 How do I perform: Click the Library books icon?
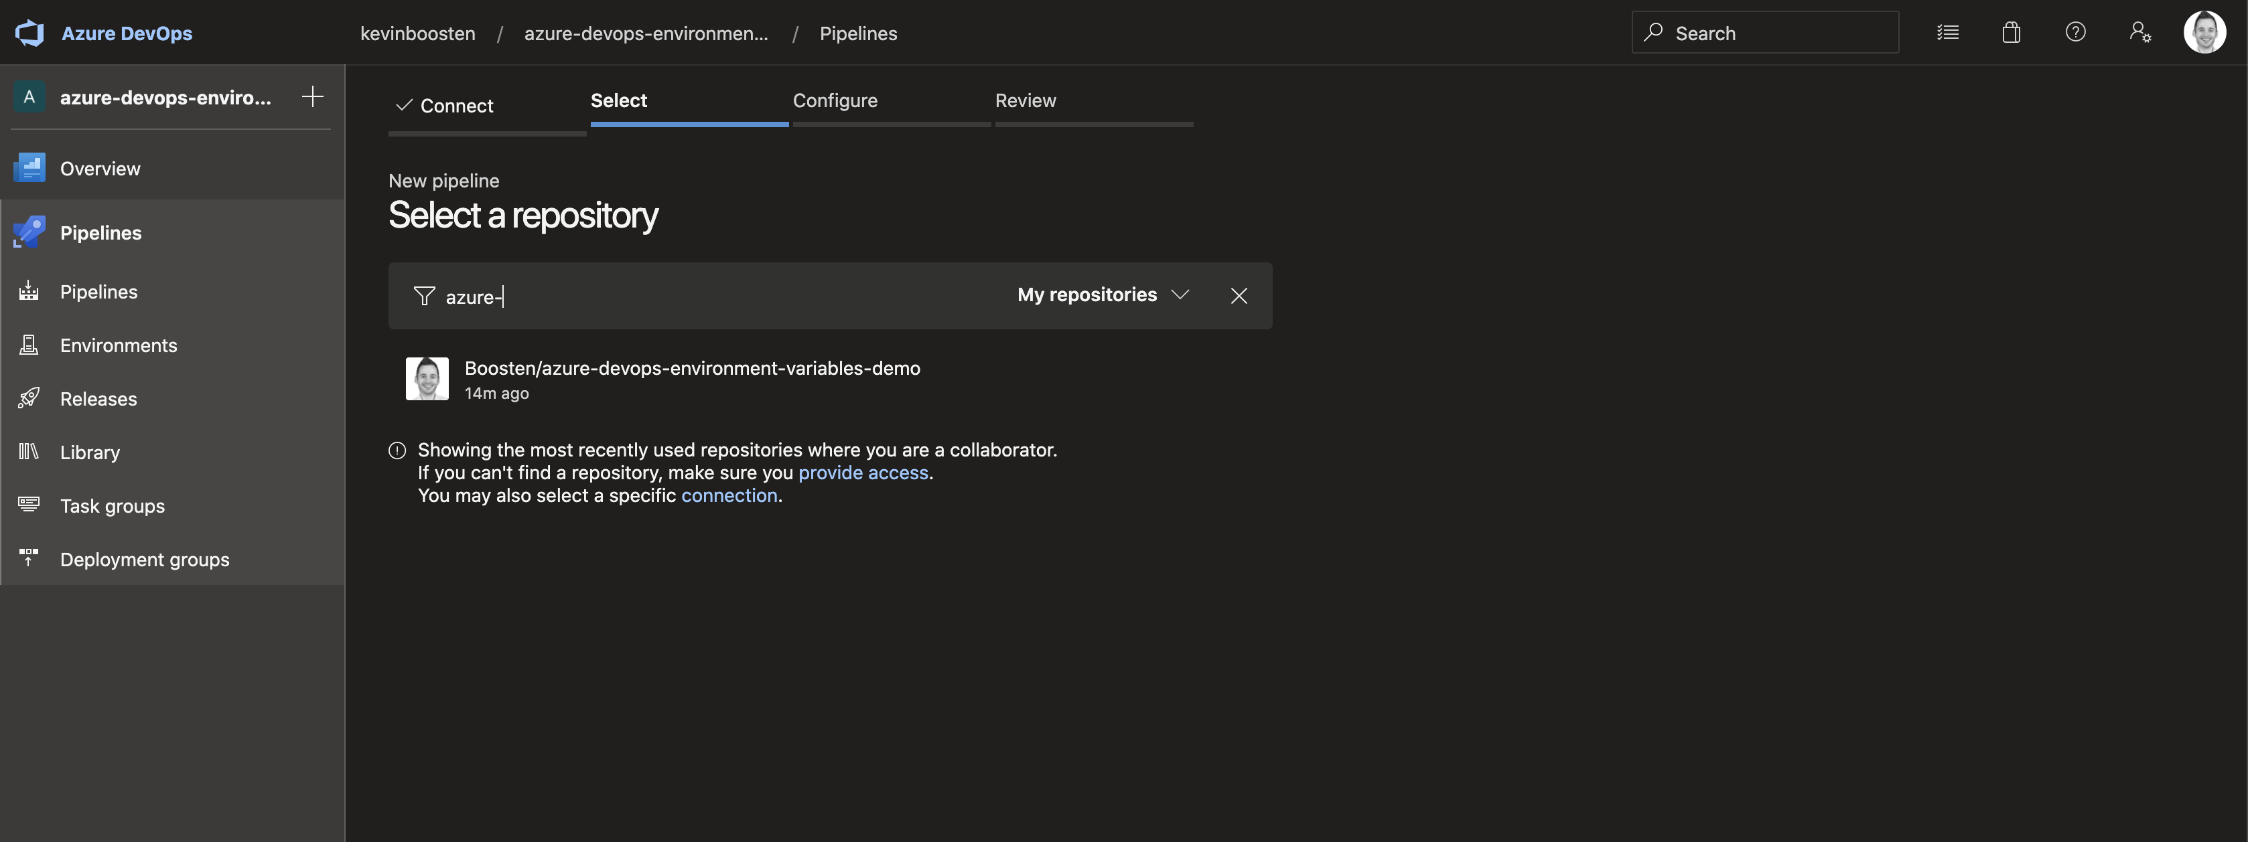point(29,452)
